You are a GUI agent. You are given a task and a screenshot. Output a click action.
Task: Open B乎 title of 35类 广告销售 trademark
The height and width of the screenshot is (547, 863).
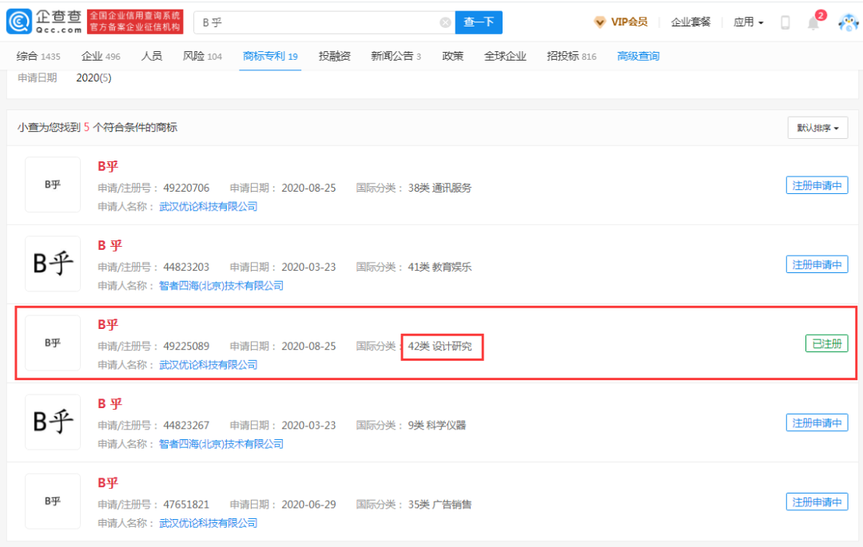(108, 483)
